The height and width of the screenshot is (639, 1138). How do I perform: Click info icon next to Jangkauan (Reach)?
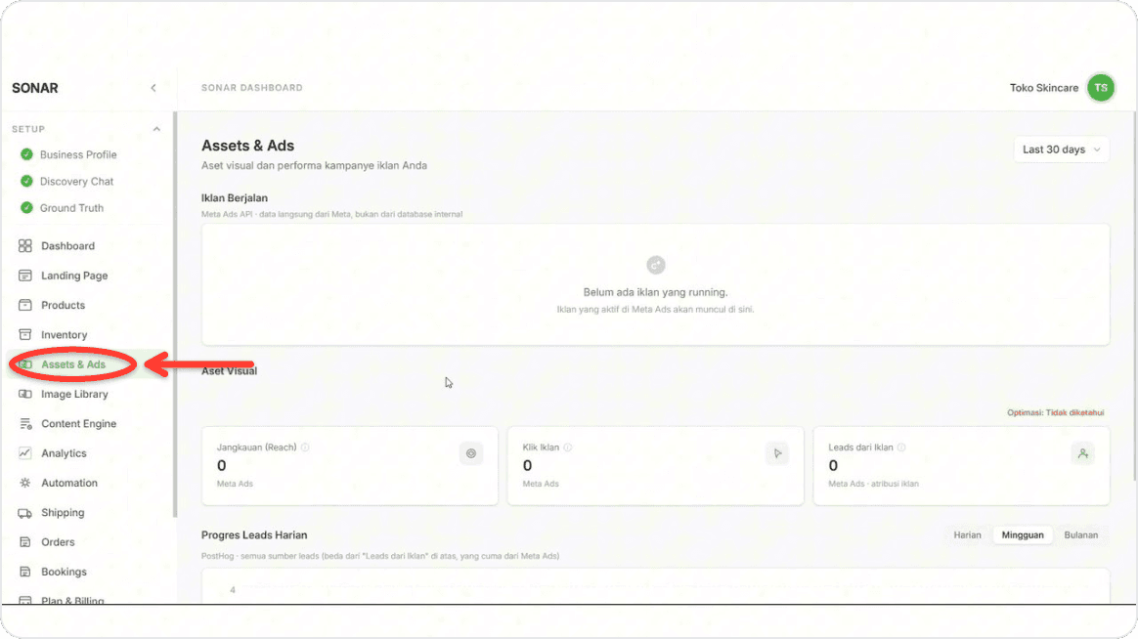[305, 447]
